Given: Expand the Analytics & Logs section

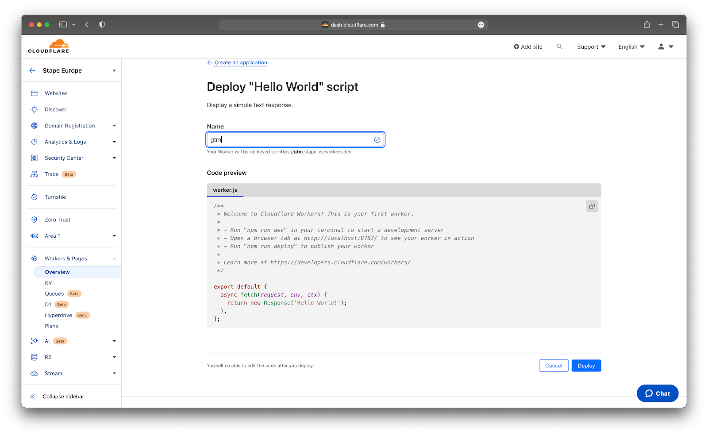Looking at the screenshot, I should (114, 142).
